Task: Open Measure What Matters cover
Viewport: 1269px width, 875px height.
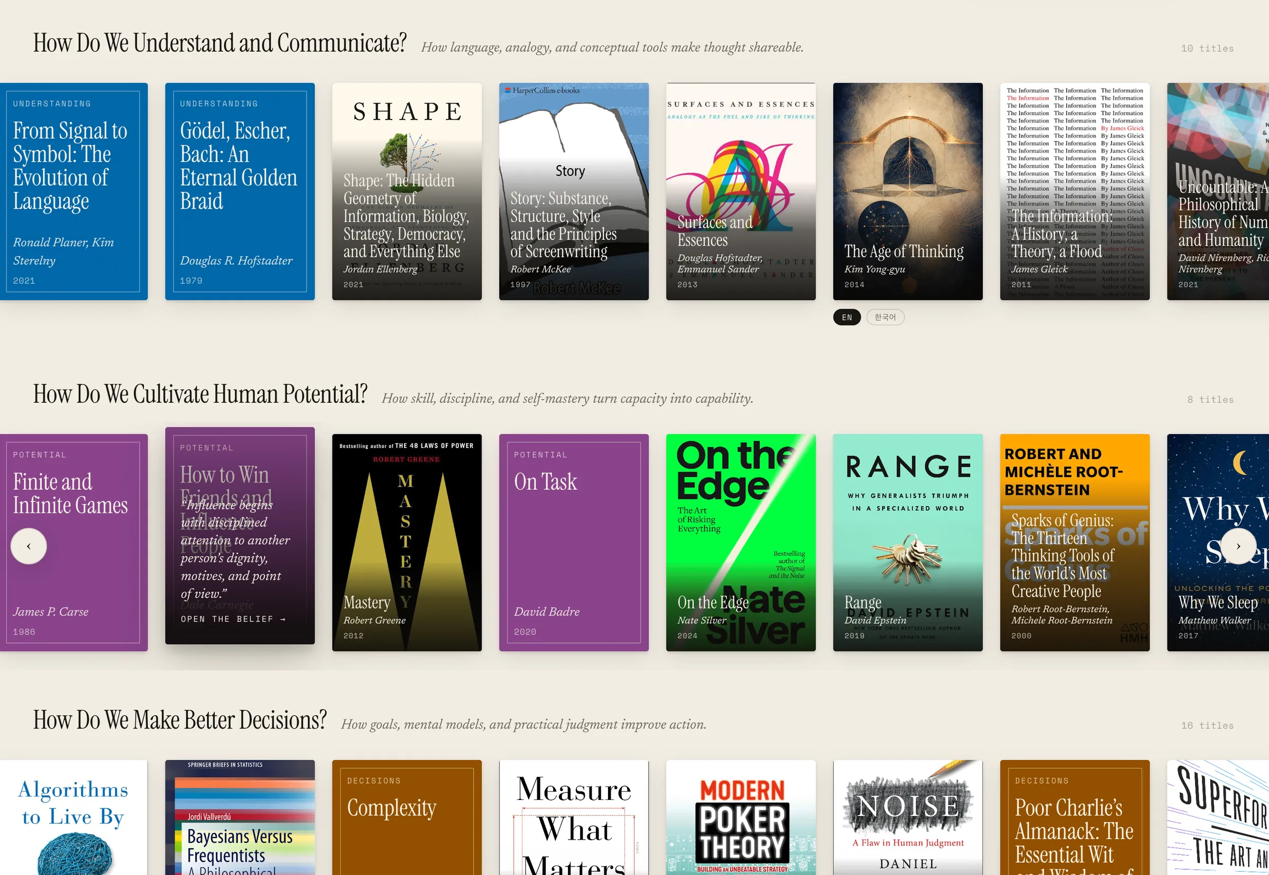Action: (574, 817)
